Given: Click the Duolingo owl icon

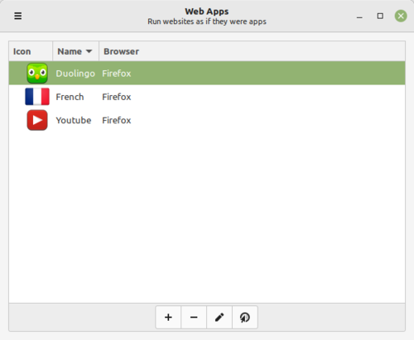Looking at the screenshot, I should coord(37,73).
